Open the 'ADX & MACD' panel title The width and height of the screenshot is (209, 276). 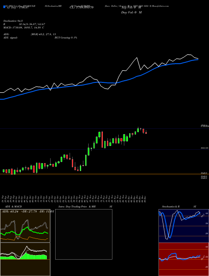13,207
